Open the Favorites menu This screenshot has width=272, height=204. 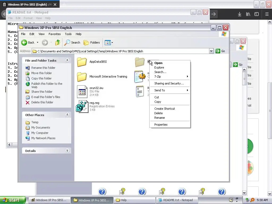(x=55, y=34)
